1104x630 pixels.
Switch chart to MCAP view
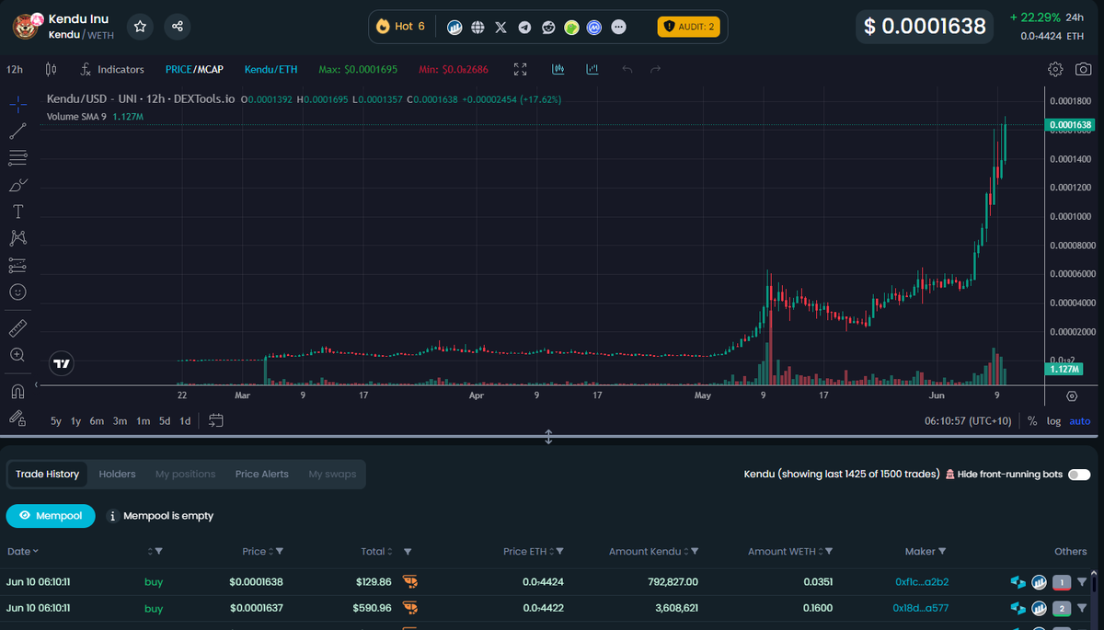[209, 69]
